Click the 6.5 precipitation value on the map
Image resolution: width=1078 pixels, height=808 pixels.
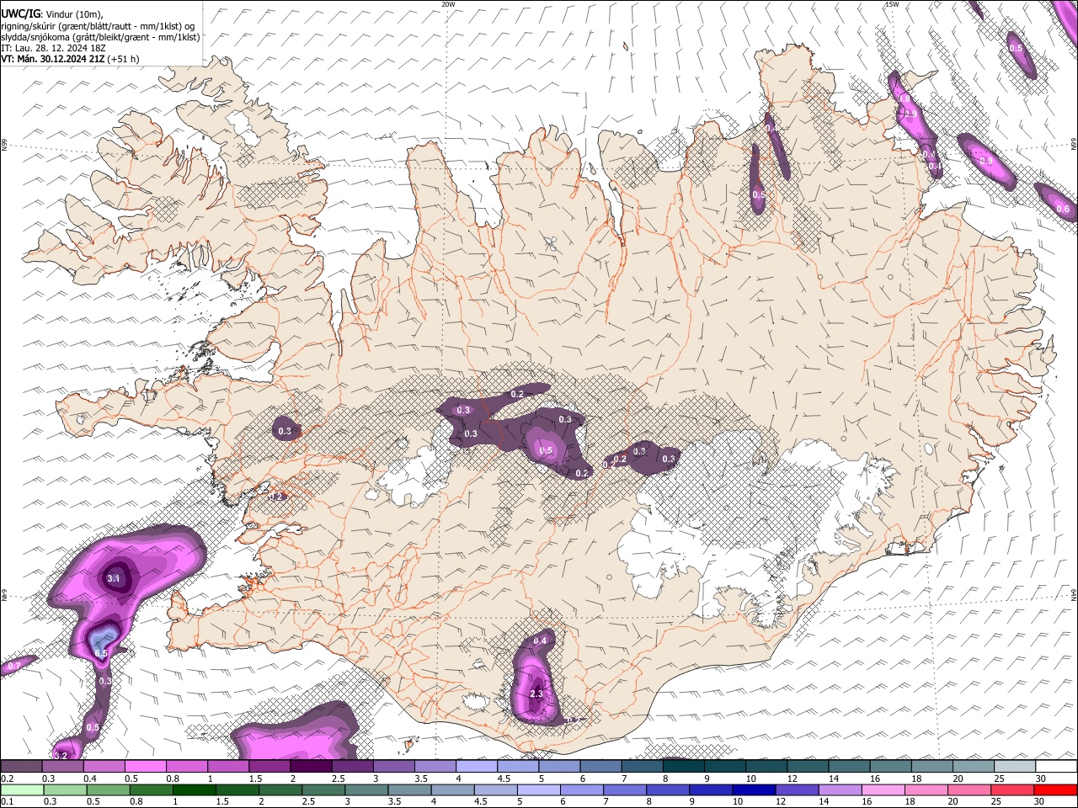click(101, 653)
